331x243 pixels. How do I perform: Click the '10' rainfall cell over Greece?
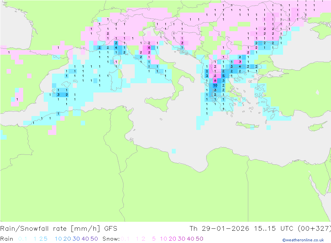click(x=215, y=85)
